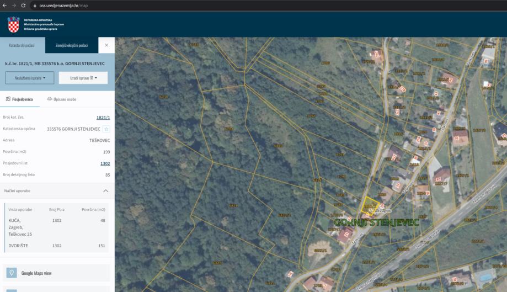Open the Izradi ispravu dropdown

83,78
